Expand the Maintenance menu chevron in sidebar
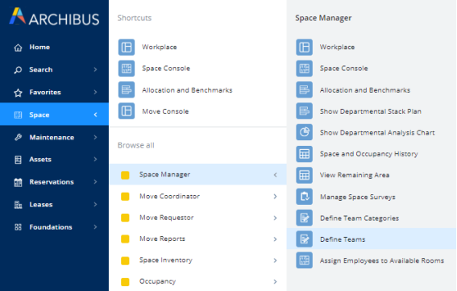This screenshot has width=457, height=291. point(95,137)
